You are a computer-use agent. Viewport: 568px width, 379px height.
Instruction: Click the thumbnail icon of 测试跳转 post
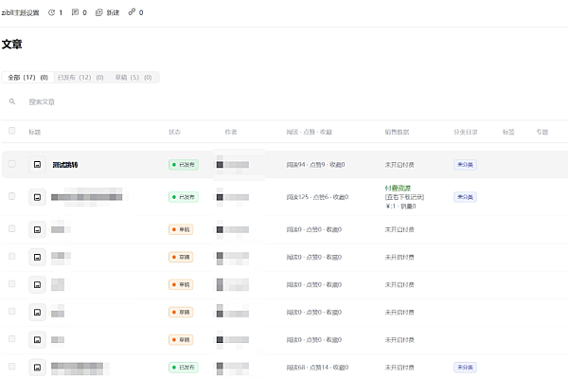coord(37,165)
